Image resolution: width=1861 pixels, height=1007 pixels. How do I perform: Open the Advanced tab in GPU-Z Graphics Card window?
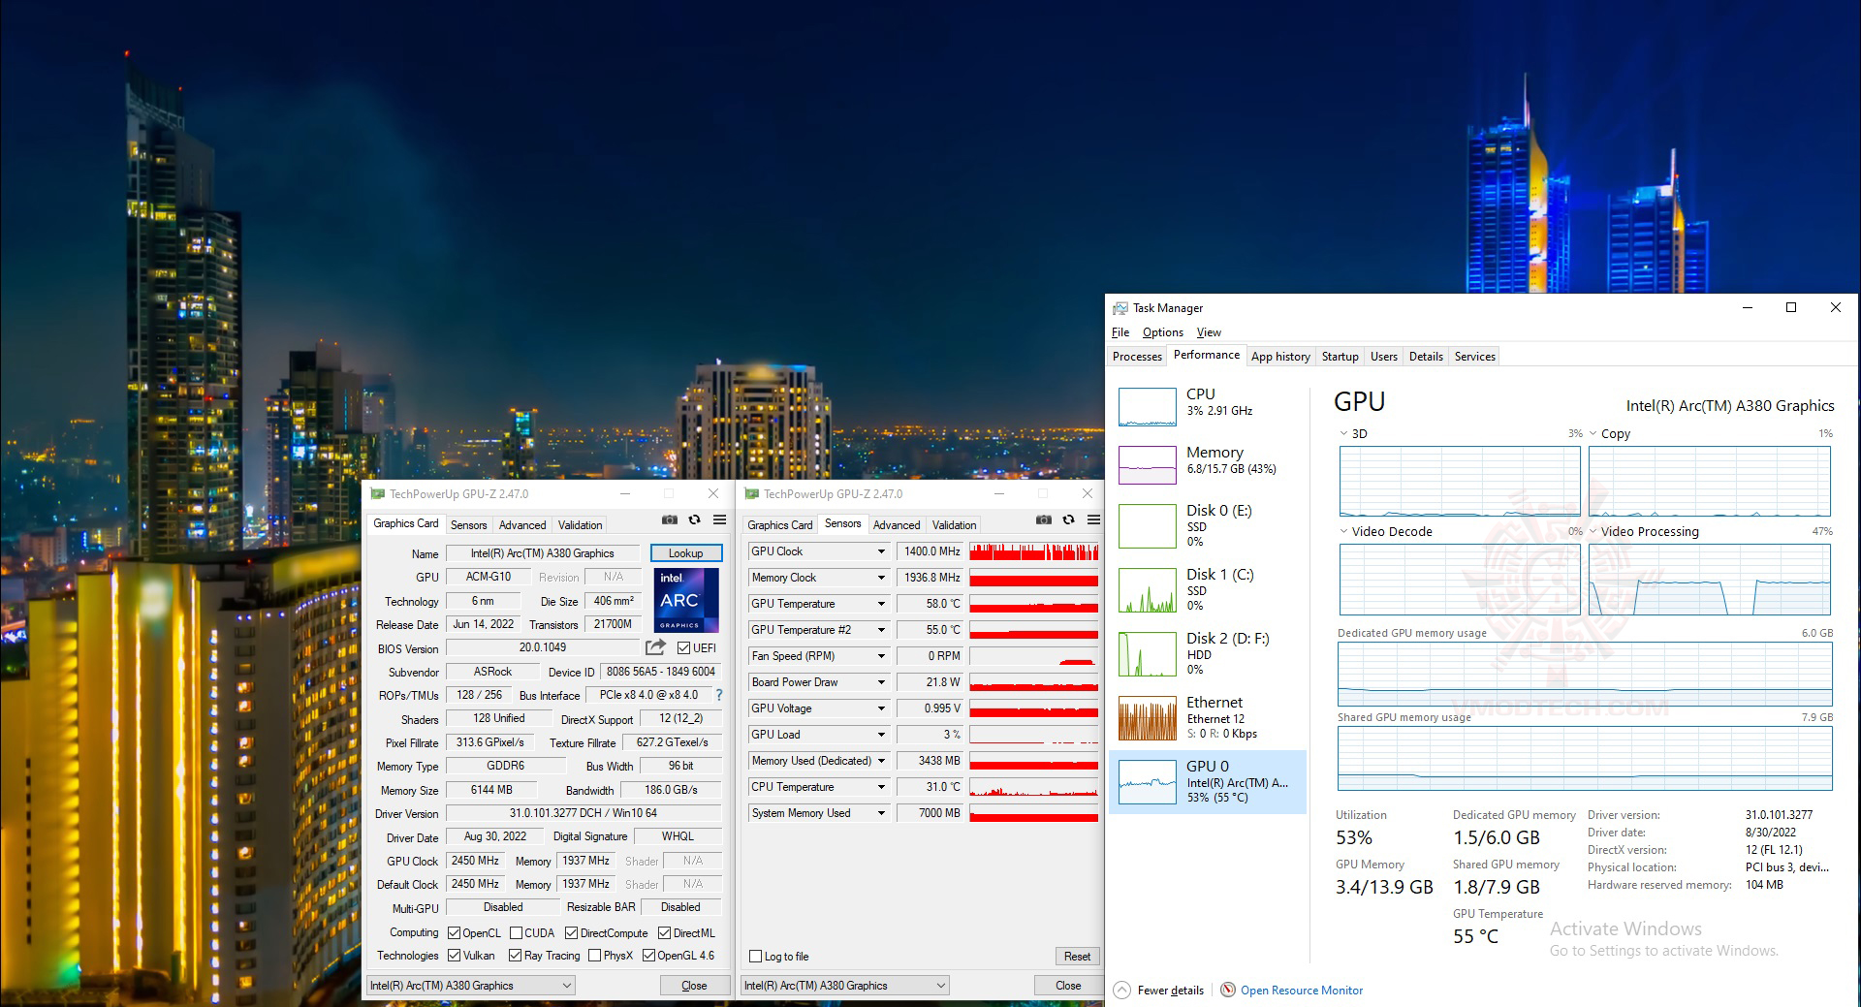coord(522,525)
